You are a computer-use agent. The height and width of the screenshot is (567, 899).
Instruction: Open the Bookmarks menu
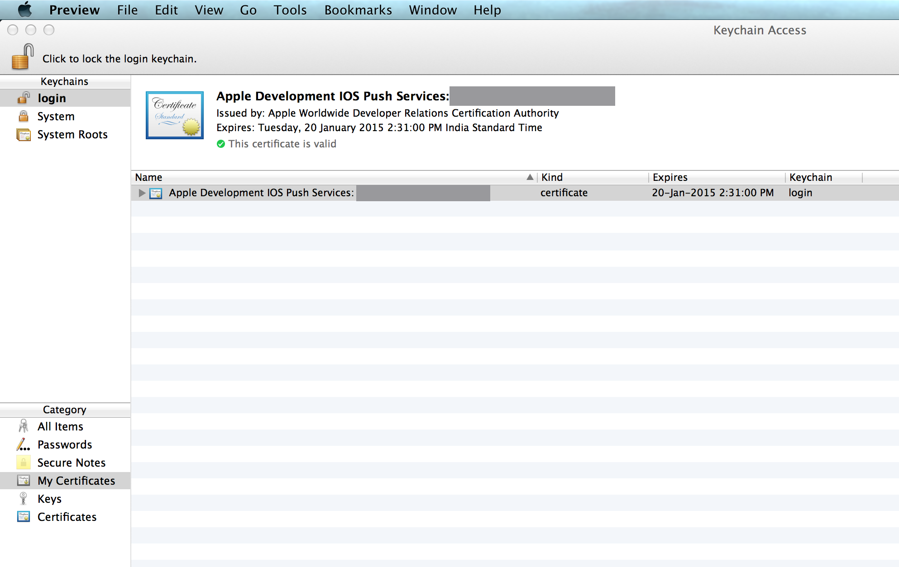(358, 9)
